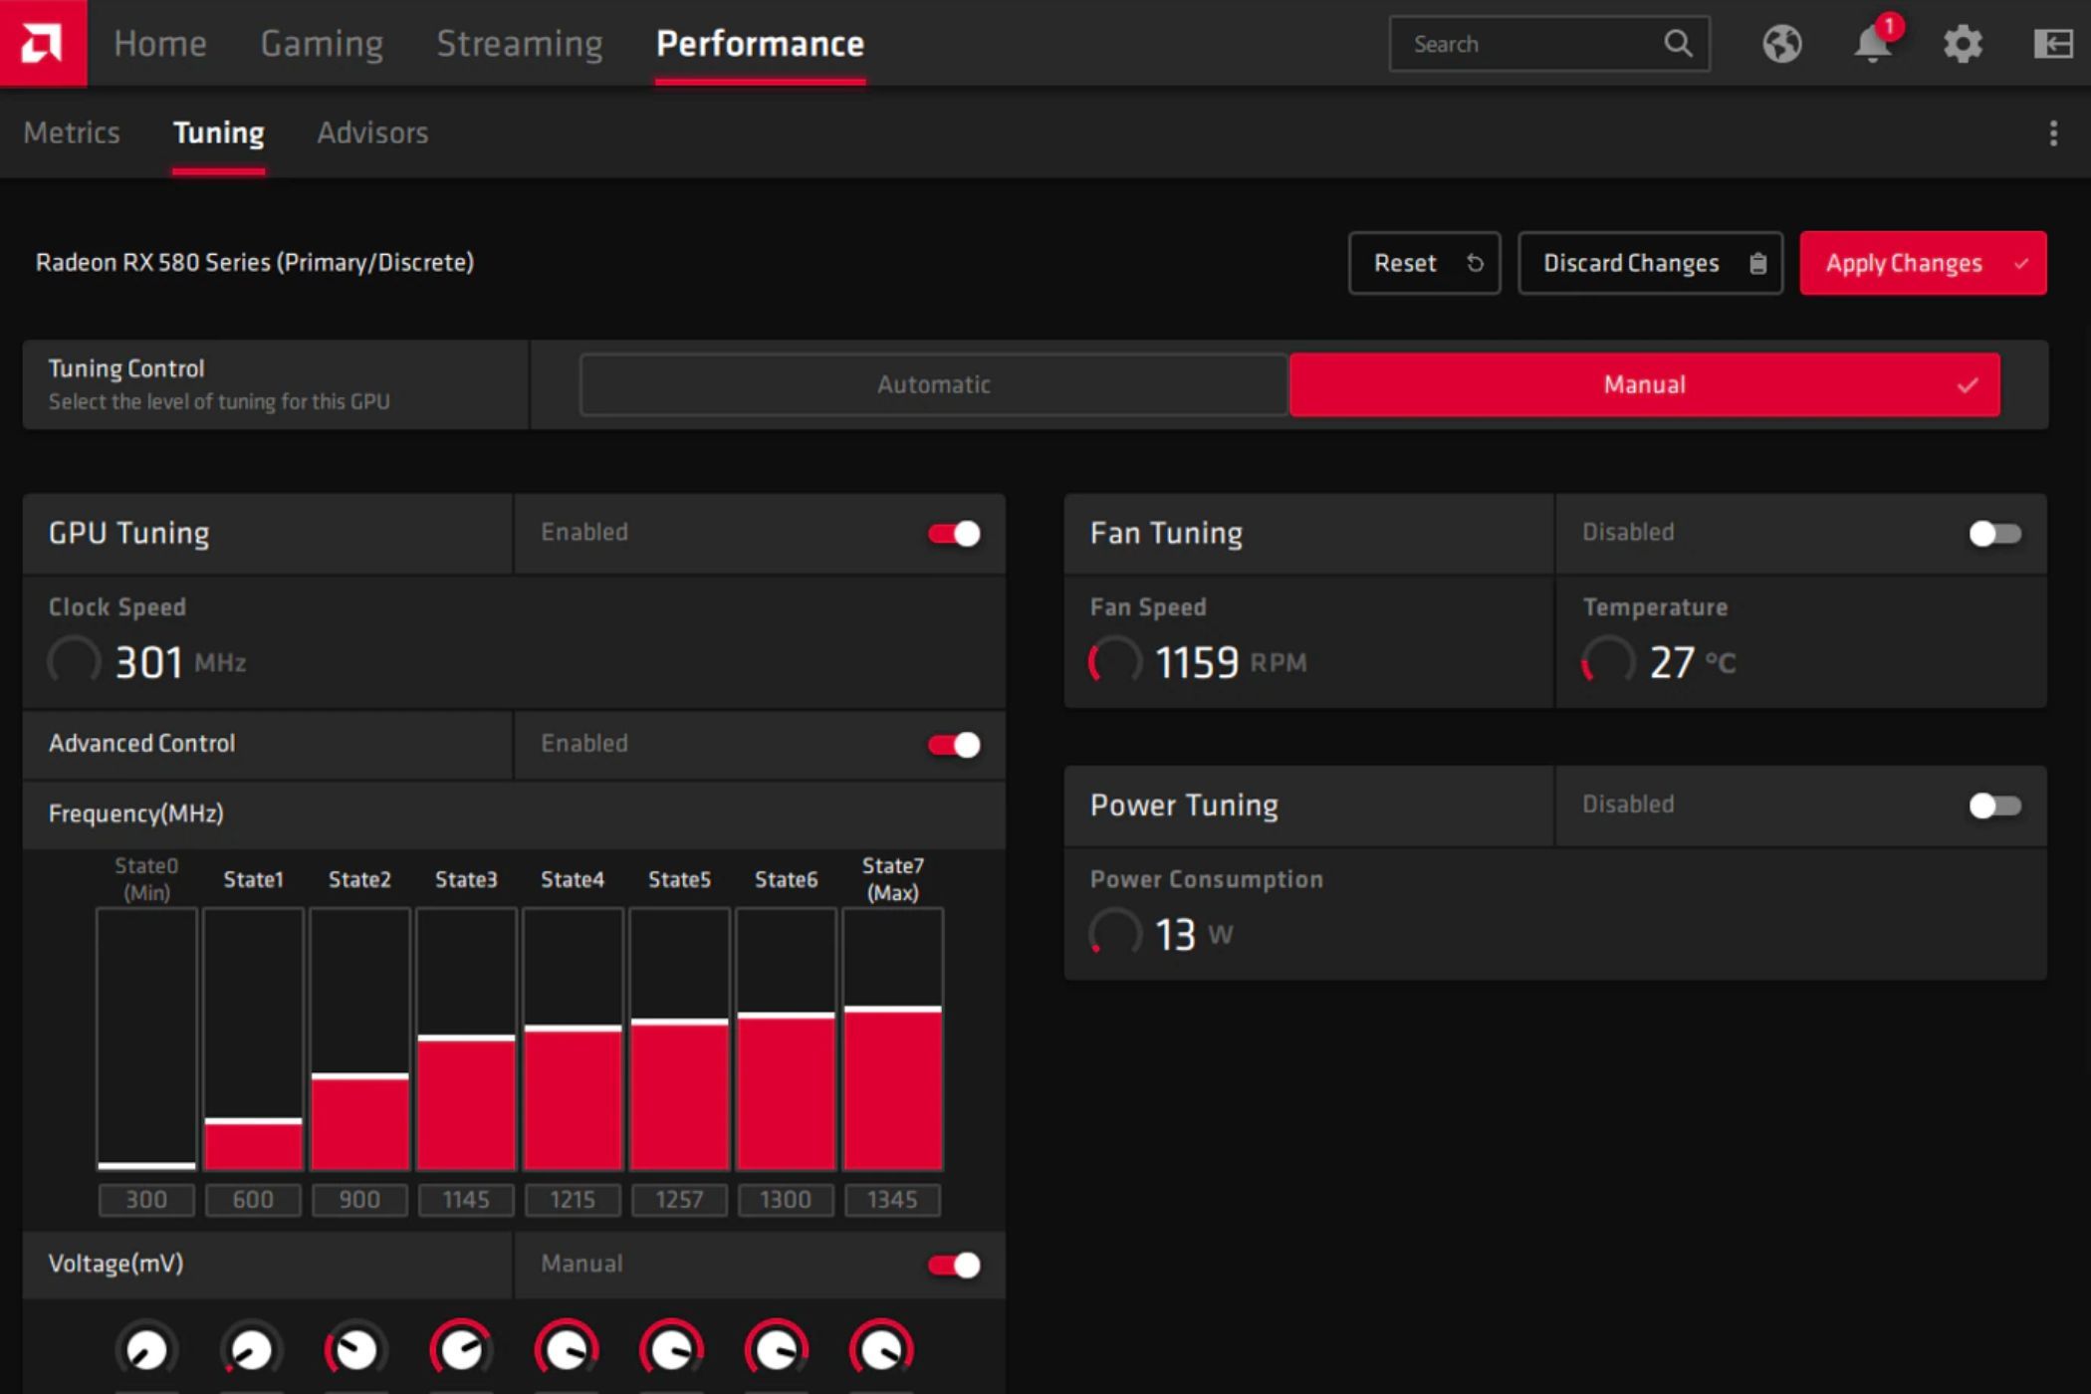Click the Discard Changes button
Viewport: 2091px width, 1394px height.
pos(1649,263)
